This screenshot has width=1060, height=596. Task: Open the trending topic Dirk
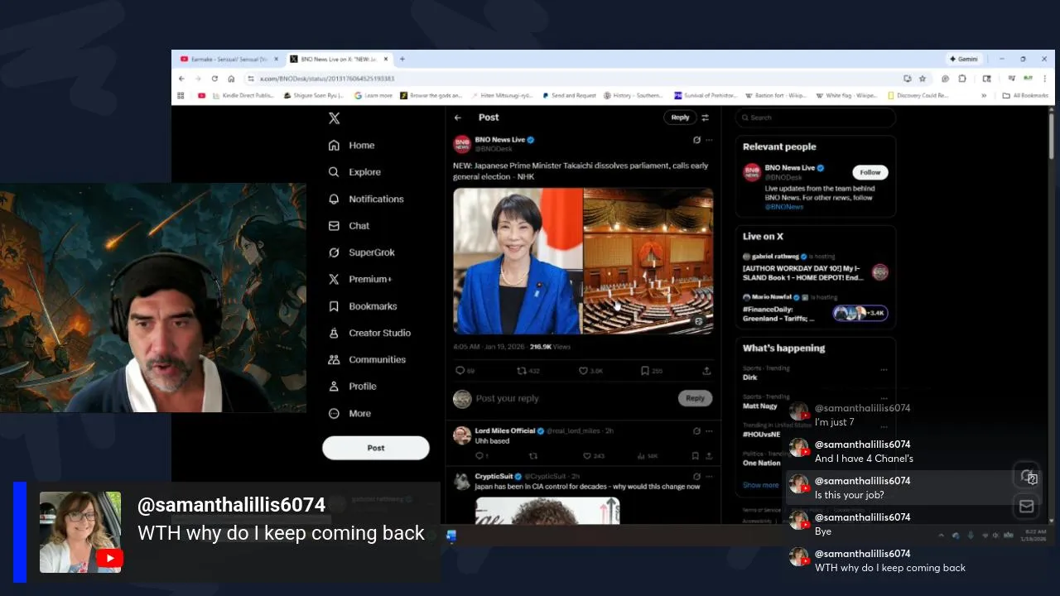(x=750, y=377)
